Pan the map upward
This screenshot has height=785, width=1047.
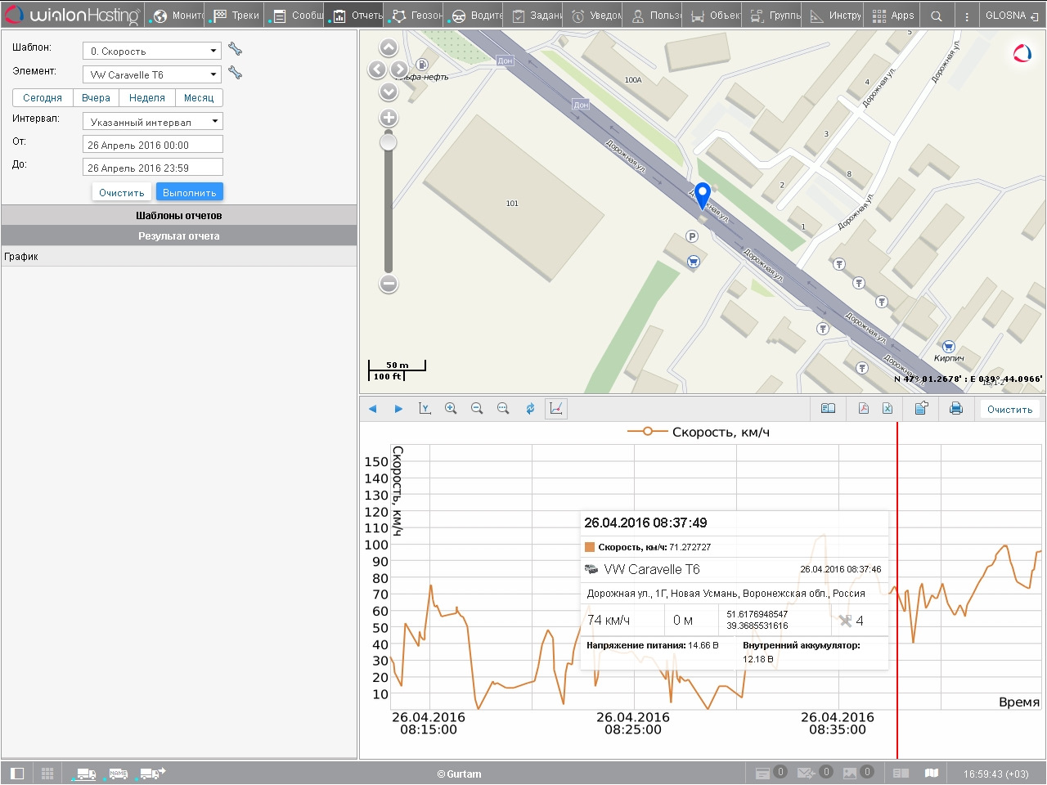pos(389,48)
